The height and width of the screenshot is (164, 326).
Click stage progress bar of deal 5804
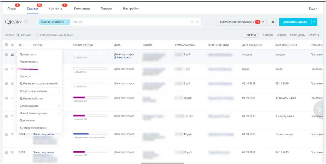click(x=90, y=134)
